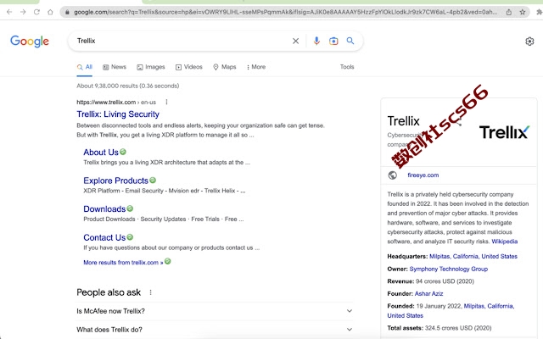Viewport: 543px width, 339px height.
Task: Go to browser home icon
Action: click(x=50, y=12)
